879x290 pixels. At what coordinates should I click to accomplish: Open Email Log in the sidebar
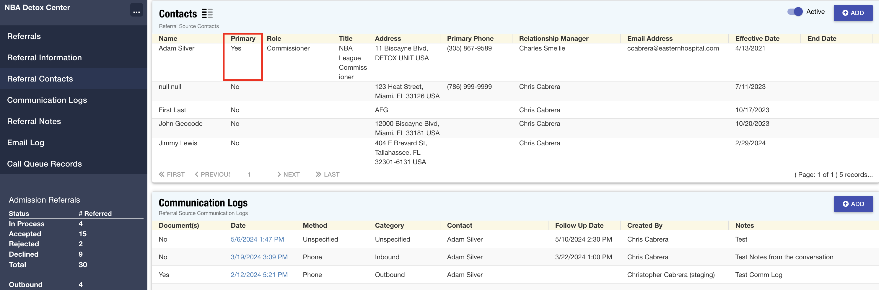click(x=26, y=143)
